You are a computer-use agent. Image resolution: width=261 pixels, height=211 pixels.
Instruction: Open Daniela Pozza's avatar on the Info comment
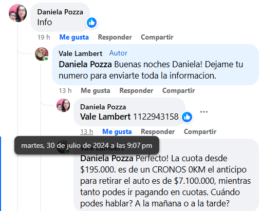tap(17, 13)
